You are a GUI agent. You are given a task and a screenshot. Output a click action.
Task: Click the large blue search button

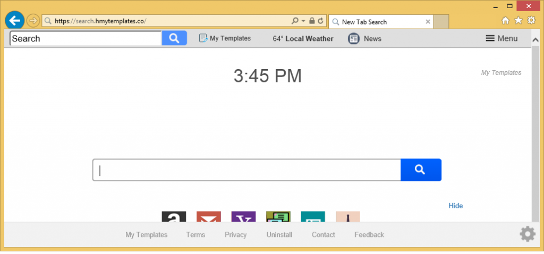click(420, 170)
